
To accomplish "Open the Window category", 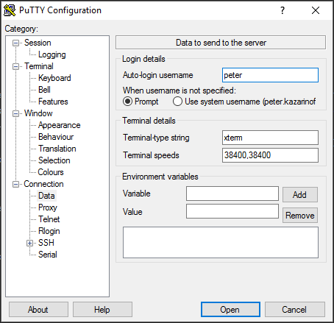I will [38, 113].
